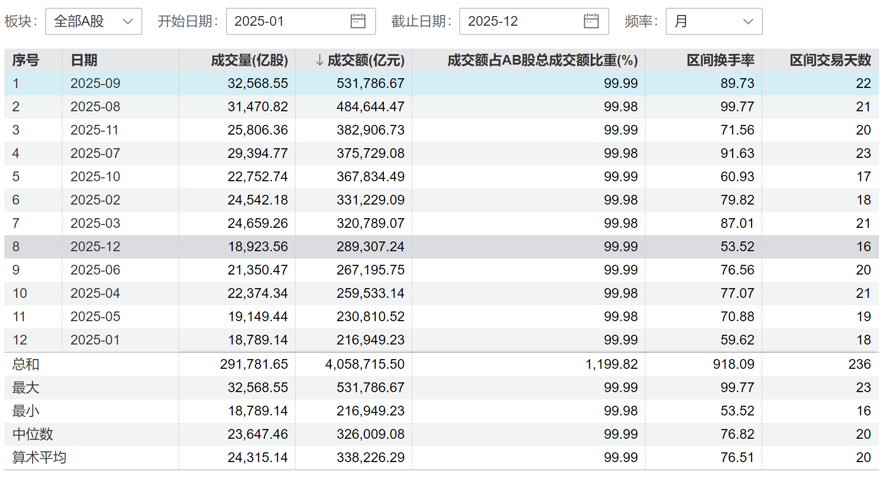This screenshot has height=482, width=895.
Task: Click the end date field 2025-12
Action: [x=520, y=21]
